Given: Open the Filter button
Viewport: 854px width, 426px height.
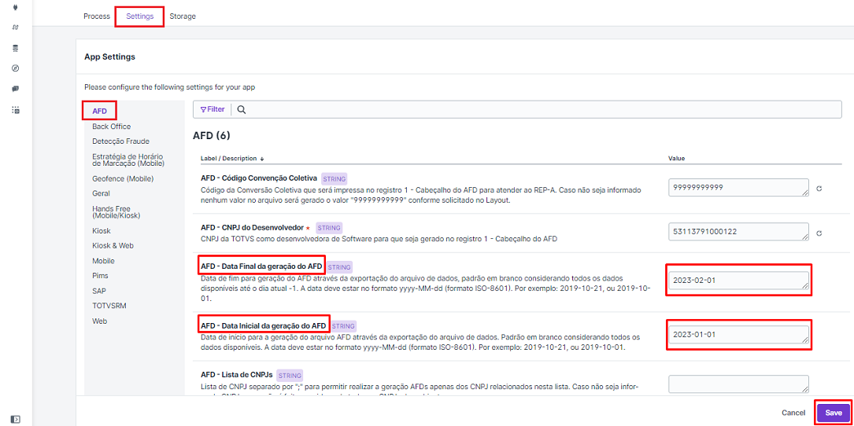Looking at the screenshot, I should coord(213,109).
